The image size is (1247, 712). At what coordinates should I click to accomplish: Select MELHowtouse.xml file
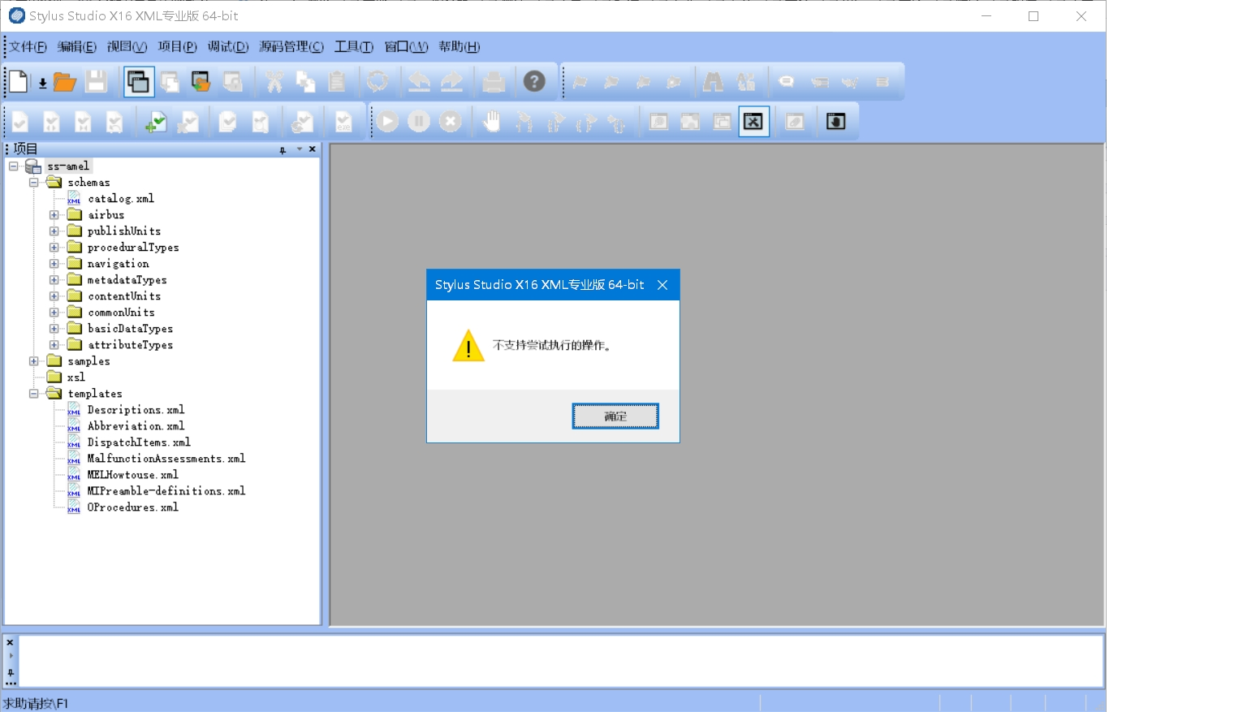(132, 474)
